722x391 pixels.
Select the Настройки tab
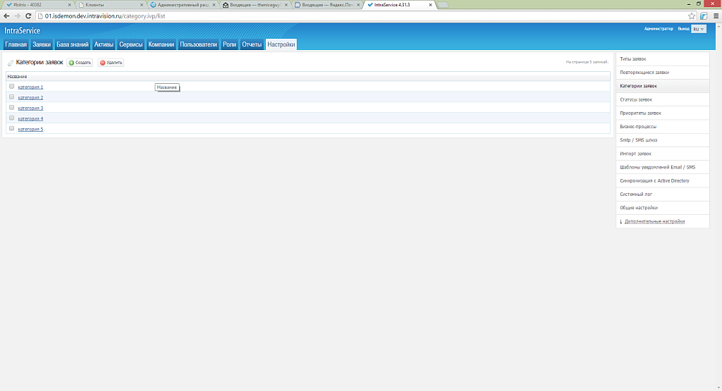[281, 44]
